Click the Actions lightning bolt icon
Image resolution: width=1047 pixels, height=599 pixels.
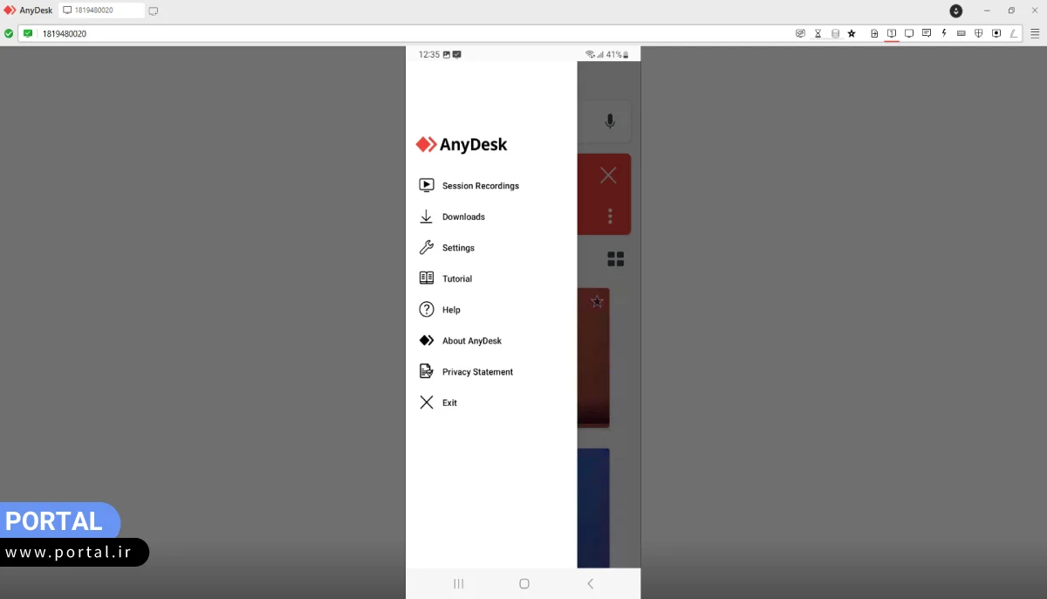pos(943,32)
